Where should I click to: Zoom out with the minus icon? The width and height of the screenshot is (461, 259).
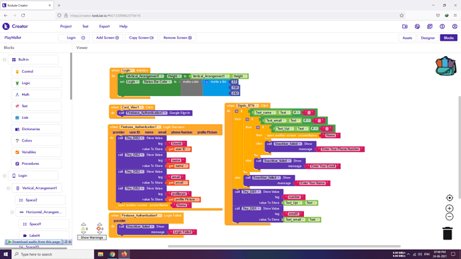(449, 217)
